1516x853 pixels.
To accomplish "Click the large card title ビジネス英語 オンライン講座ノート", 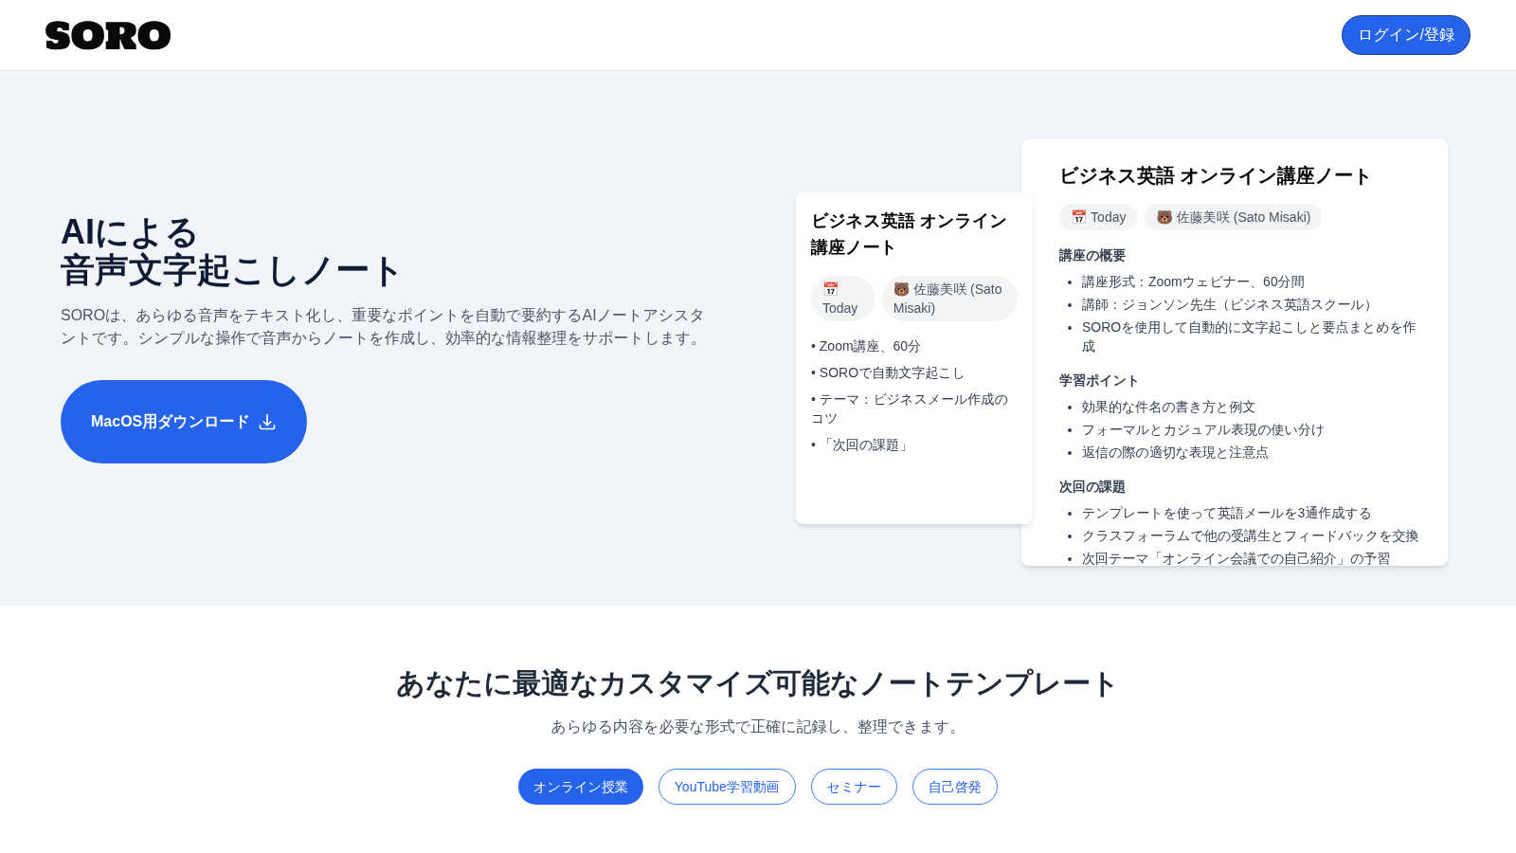I will 1215,176.
